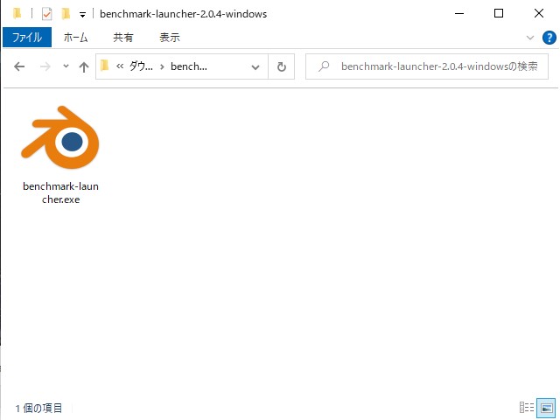Screen dimensions: 560x420
Task: Click the title bar folder icon
Action: (17, 14)
